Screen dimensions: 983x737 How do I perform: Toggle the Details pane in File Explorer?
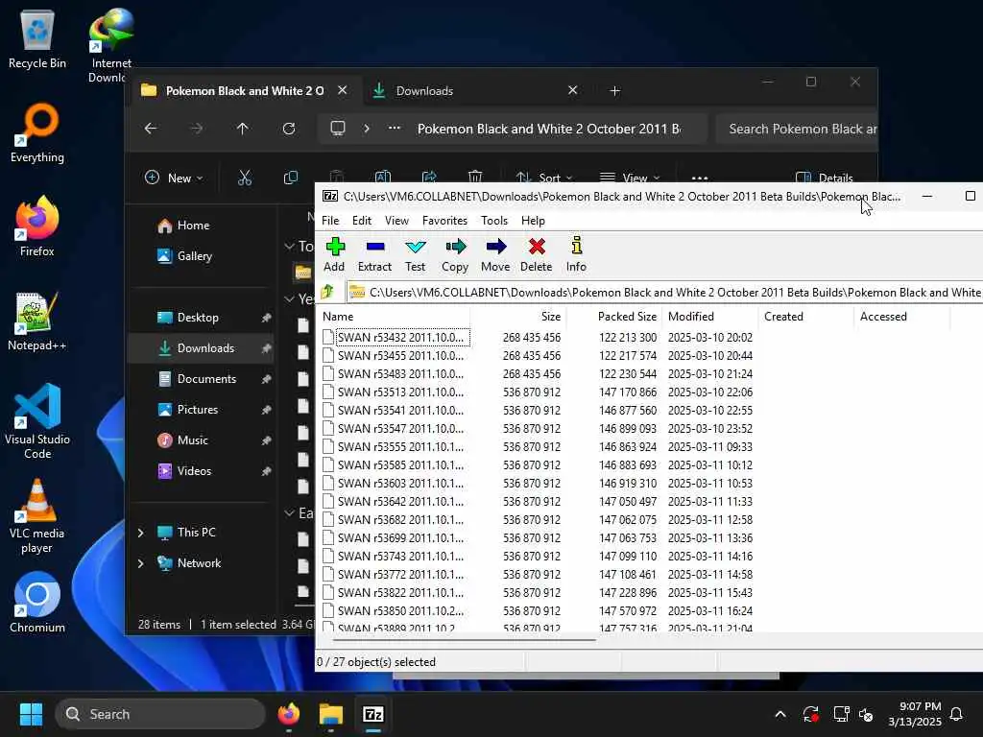824,178
